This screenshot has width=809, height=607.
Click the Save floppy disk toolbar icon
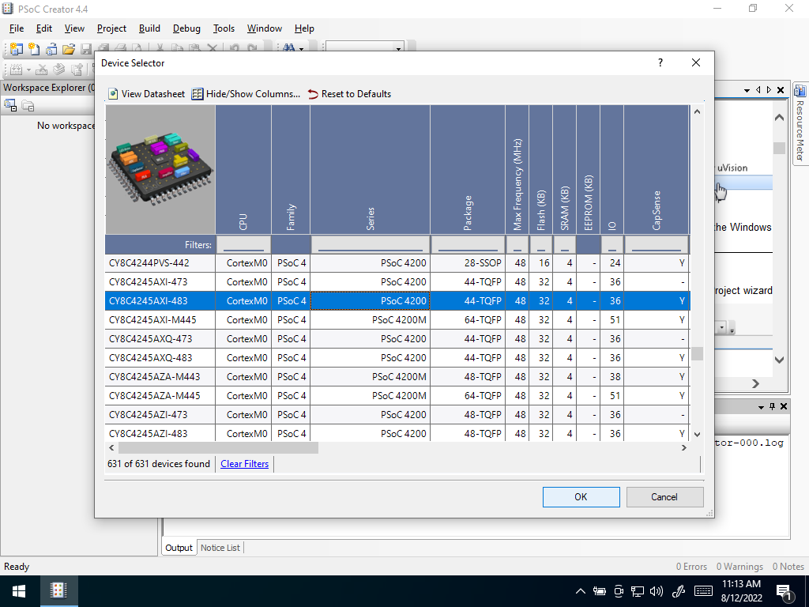click(86, 49)
